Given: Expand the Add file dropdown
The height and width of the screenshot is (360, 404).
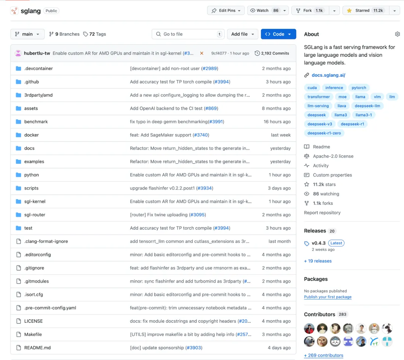Looking at the screenshot, I should [x=242, y=34].
